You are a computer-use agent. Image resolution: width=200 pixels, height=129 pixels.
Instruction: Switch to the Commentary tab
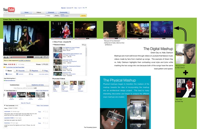click(x=15, y=85)
